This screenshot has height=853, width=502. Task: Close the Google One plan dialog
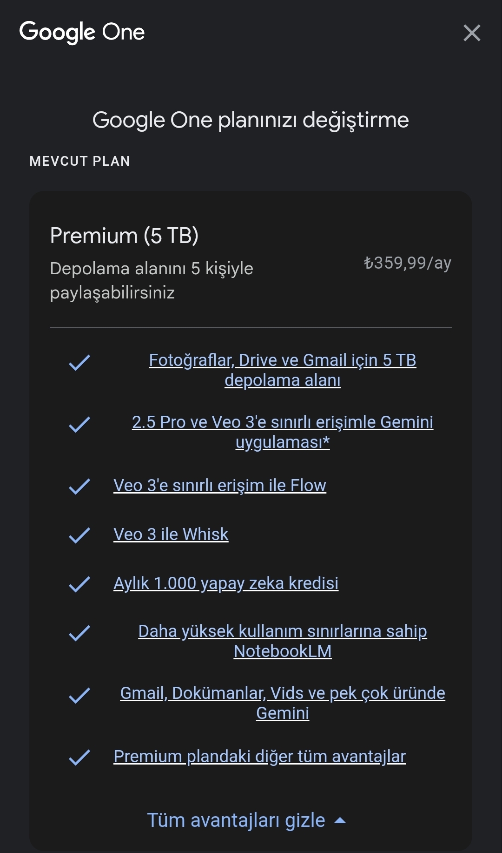click(472, 33)
